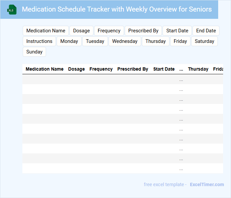This screenshot has width=231, height=198.
Task: Open the ExcelTimer.com link
Action: [x=207, y=184]
